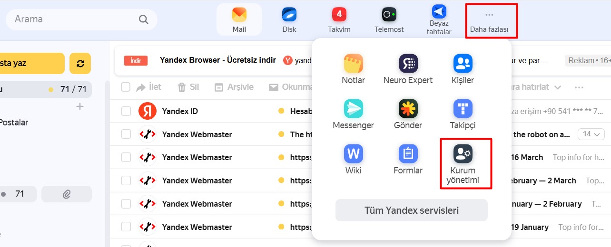
Task: Open the Notlar app icon
Action: click(353, 64)
